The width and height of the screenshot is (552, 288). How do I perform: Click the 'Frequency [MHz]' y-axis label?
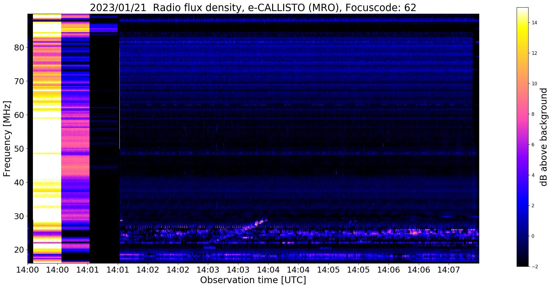coord(7,139)
